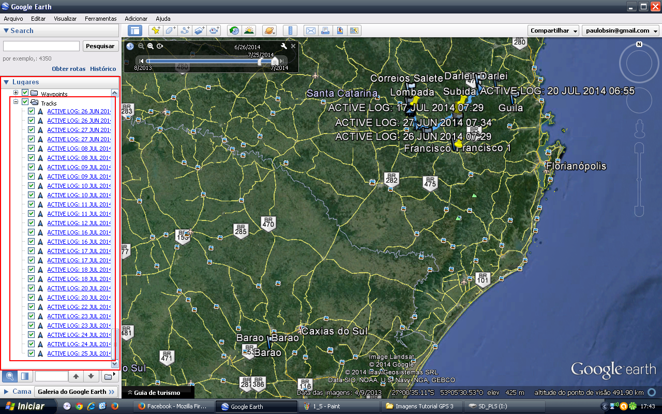Toggle the Tracks folder checkbox
Viewport: 662px width, 414px height.
[x=25, y=102]
